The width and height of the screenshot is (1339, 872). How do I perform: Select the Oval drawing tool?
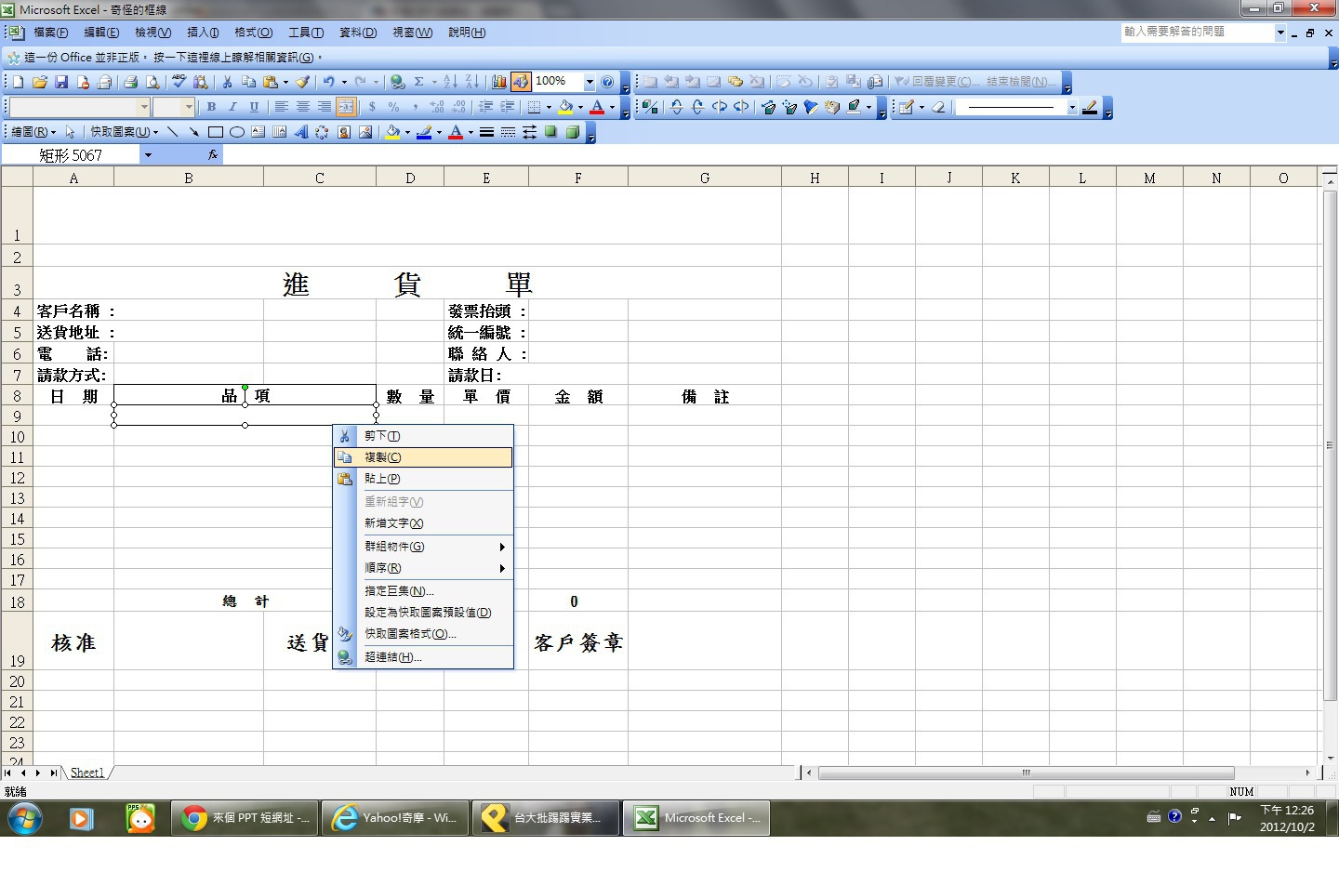pyautogui.click(x=237, y=132)
